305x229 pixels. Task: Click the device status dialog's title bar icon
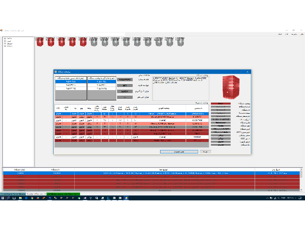(x=56, y=72)
